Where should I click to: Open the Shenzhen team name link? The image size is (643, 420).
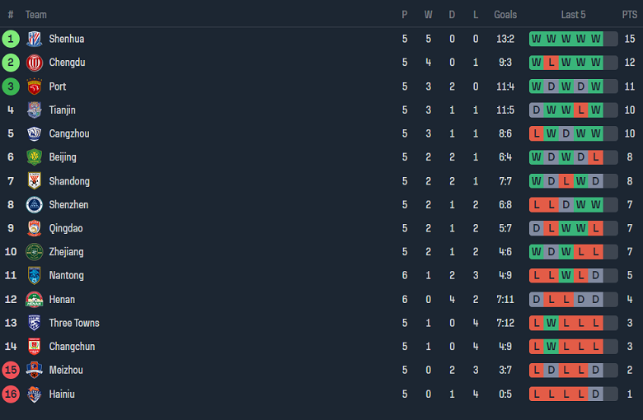[x=68, y=204]
